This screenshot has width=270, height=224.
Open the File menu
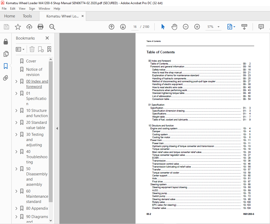[x=4, y=9]
